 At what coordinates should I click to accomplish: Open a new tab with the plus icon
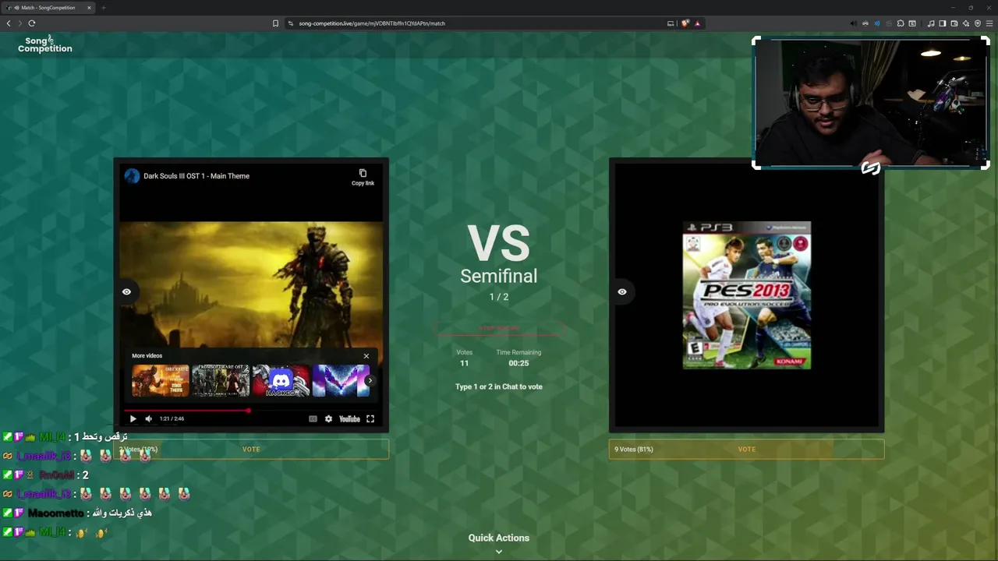click(x=103, y=8)
